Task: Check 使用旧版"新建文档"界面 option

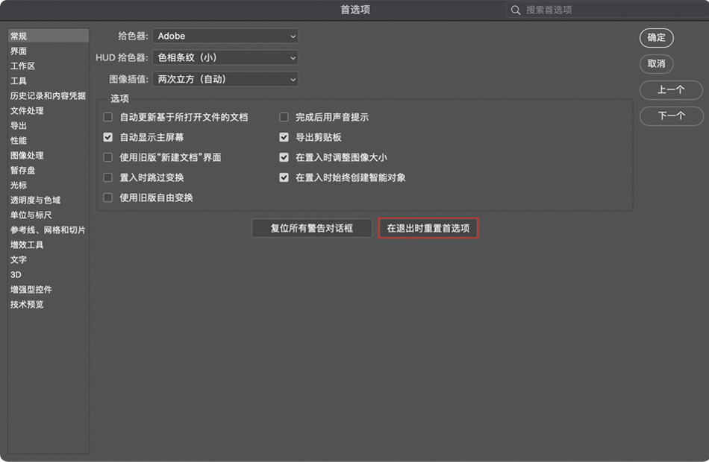Action: tap(107, 158)
